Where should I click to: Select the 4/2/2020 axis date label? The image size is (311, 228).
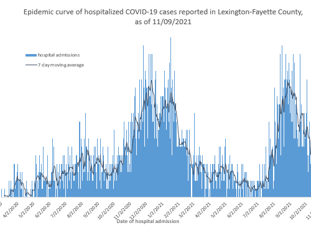tap(11, 210)
